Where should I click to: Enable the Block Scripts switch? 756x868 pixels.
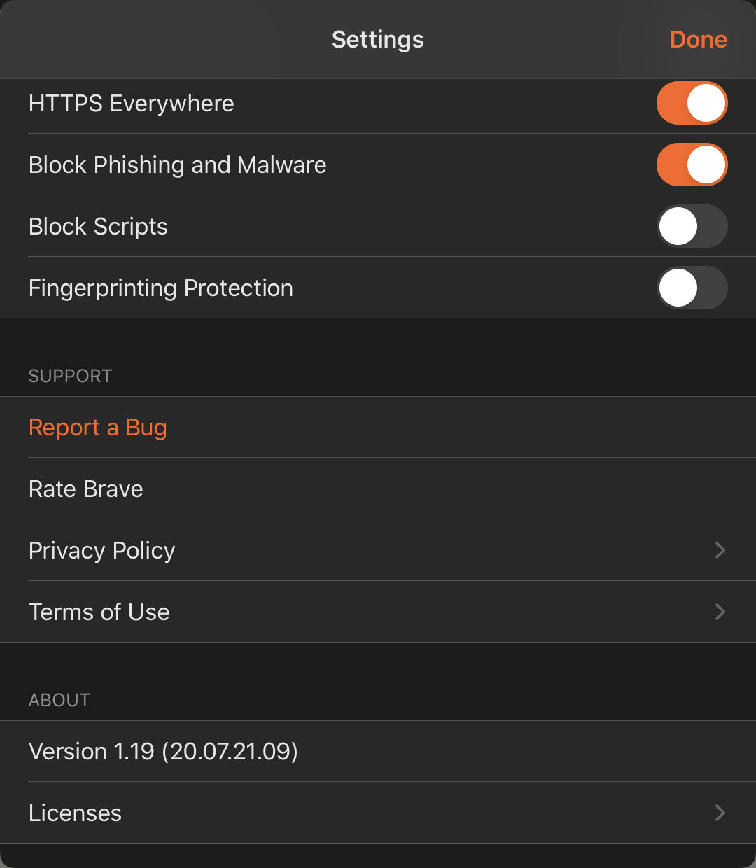click(x=692, y=226)
